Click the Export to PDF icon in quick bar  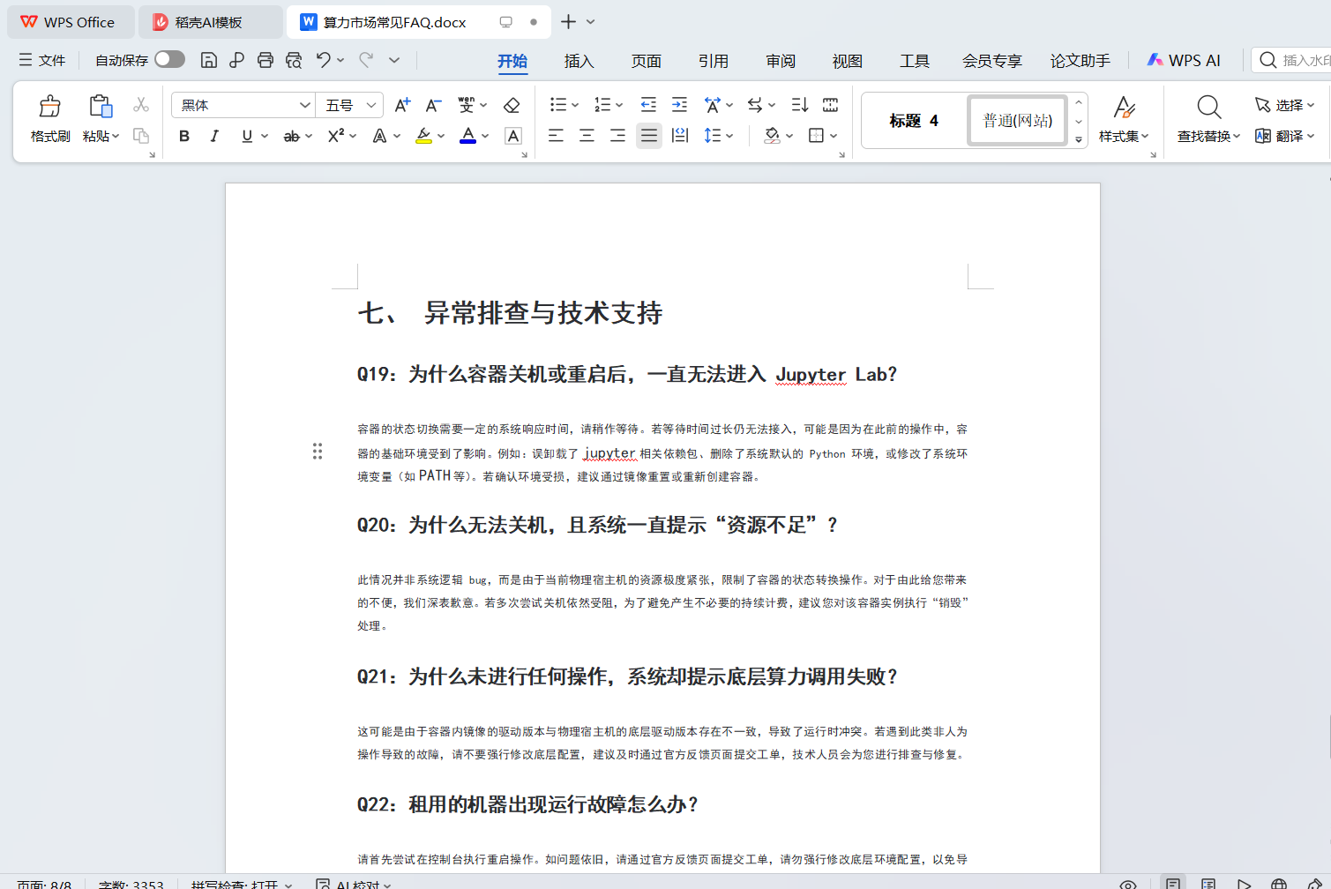click(x=236, y=60)
